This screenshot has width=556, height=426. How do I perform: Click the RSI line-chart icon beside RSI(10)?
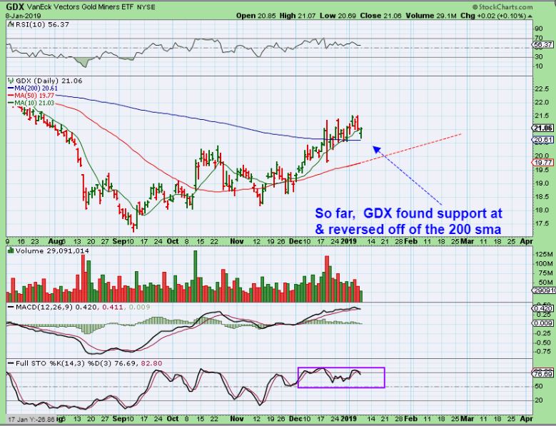pyautogui.click(x=10, y=24)
